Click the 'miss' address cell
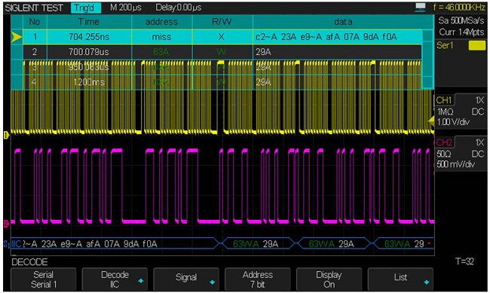 [x=161, y=37]
